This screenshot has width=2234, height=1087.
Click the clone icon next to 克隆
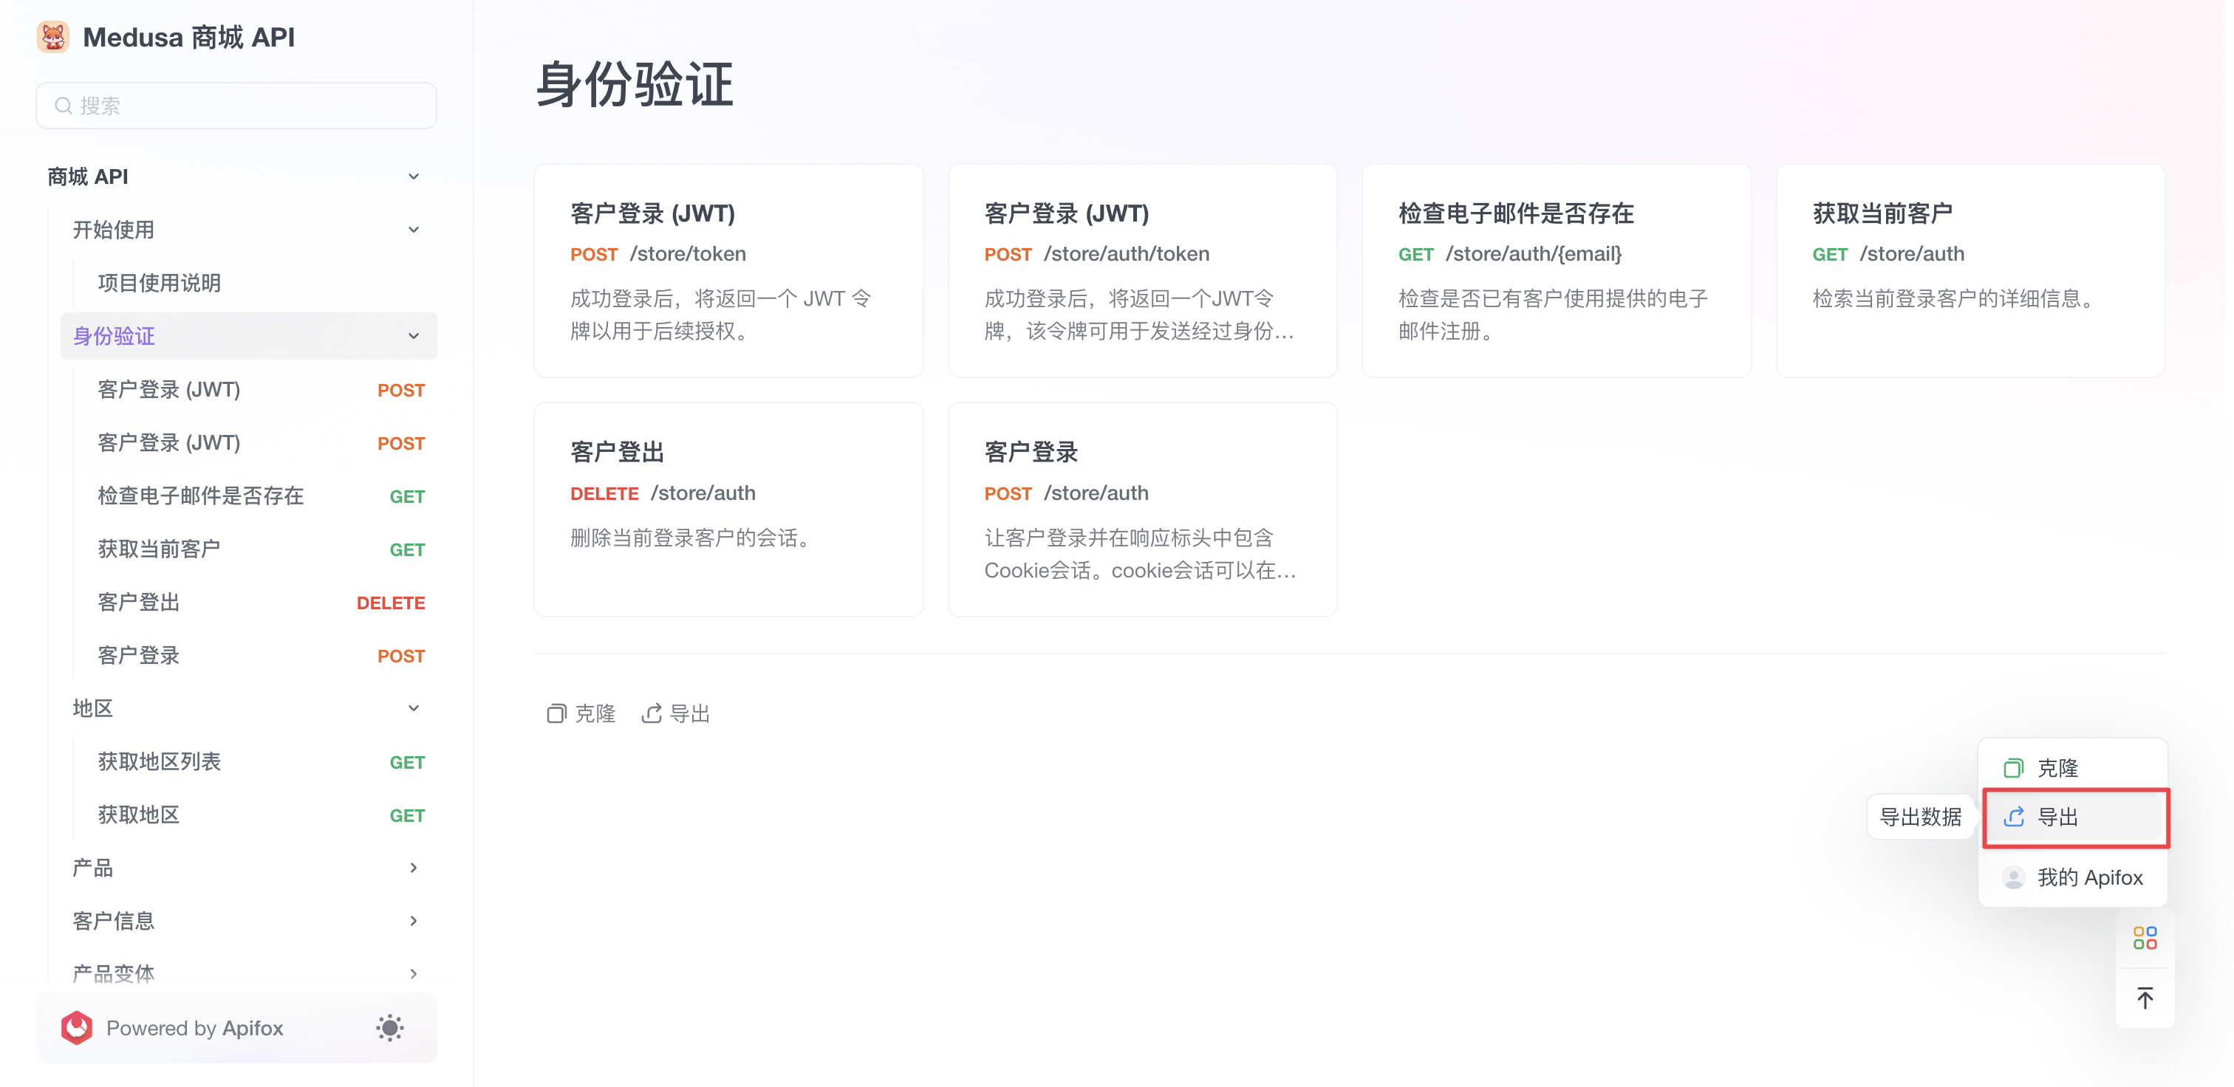tap(558, 713)
